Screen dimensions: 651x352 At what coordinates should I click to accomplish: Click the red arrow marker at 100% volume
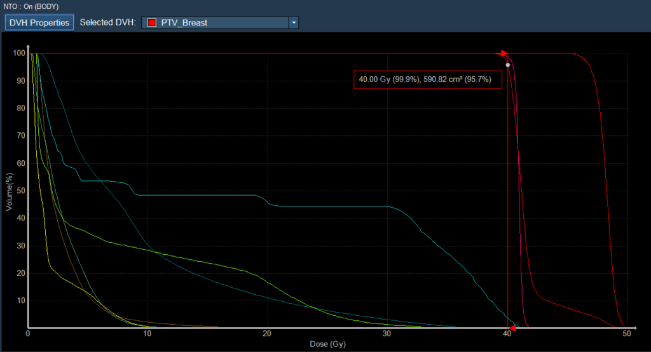(x=504, y=54)
